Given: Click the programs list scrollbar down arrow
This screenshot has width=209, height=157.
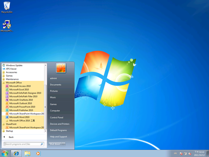Looking at the screenshot, I should (x=46, y=131).
